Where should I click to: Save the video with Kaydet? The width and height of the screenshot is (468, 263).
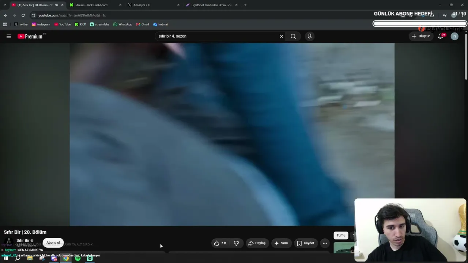tap(306, 243)
